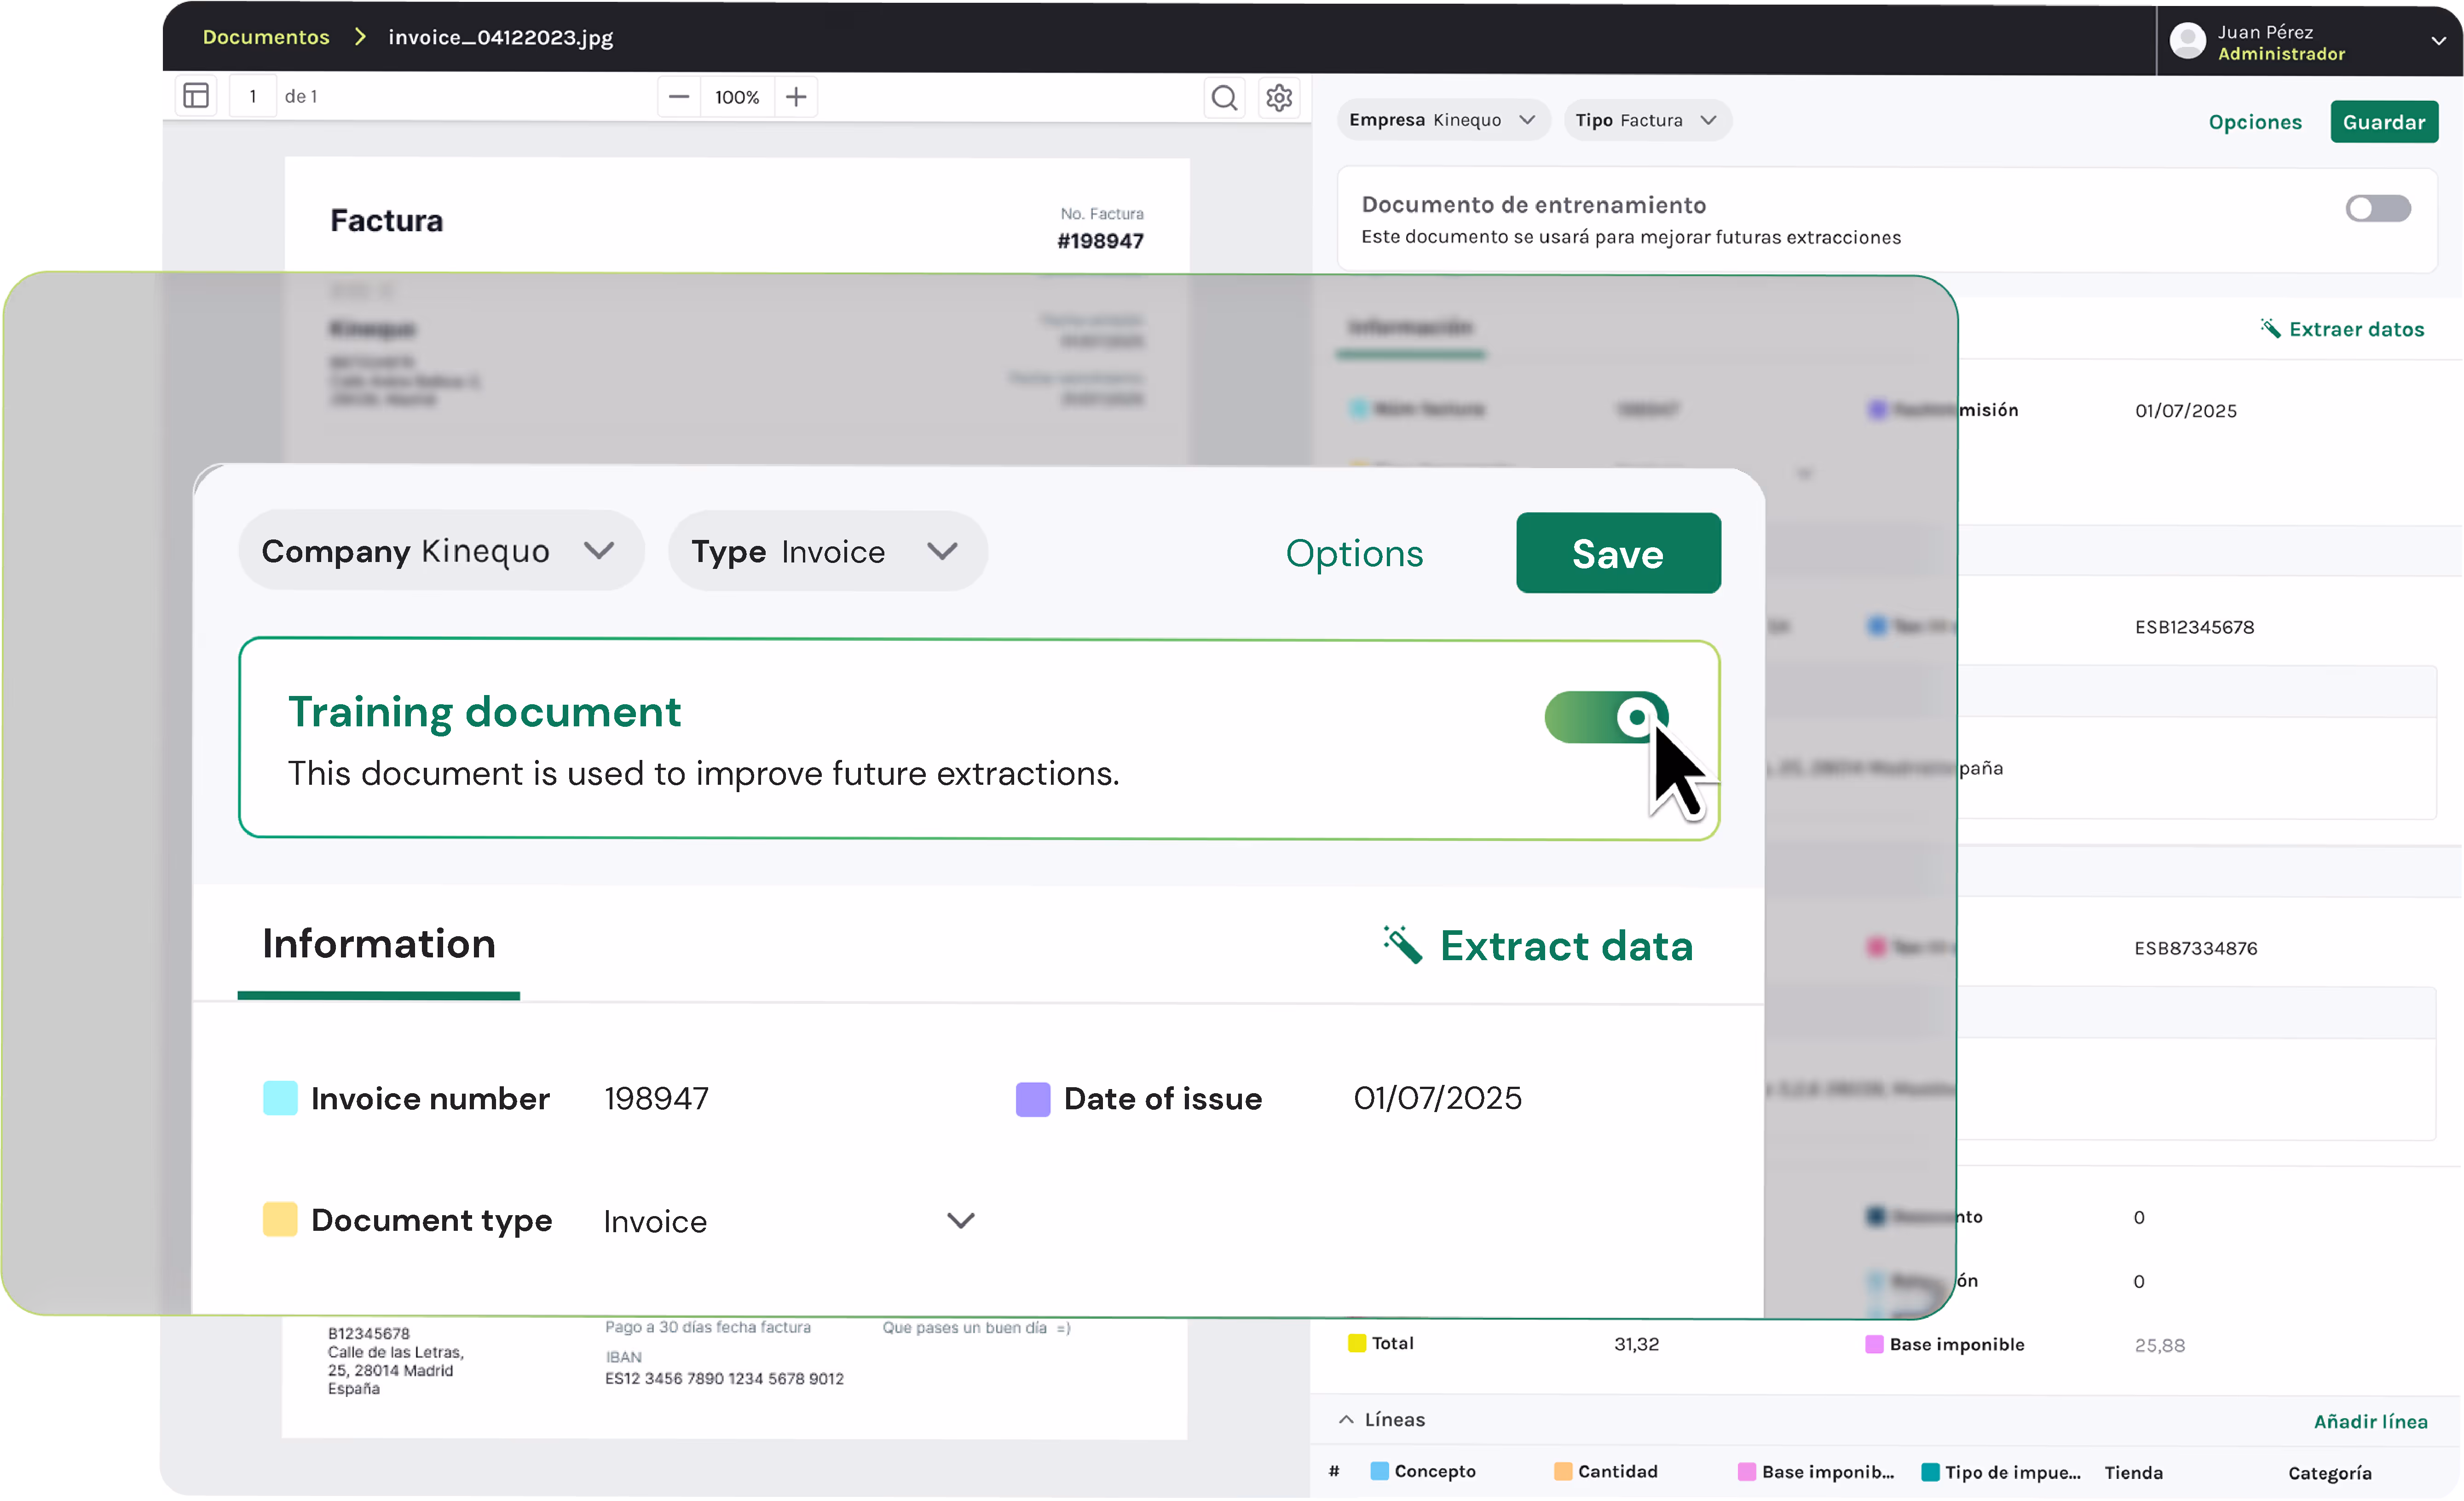The image size is (2464, 1501).
Task: Click the zoom in plus icon
Action: [x=796, y=97]
